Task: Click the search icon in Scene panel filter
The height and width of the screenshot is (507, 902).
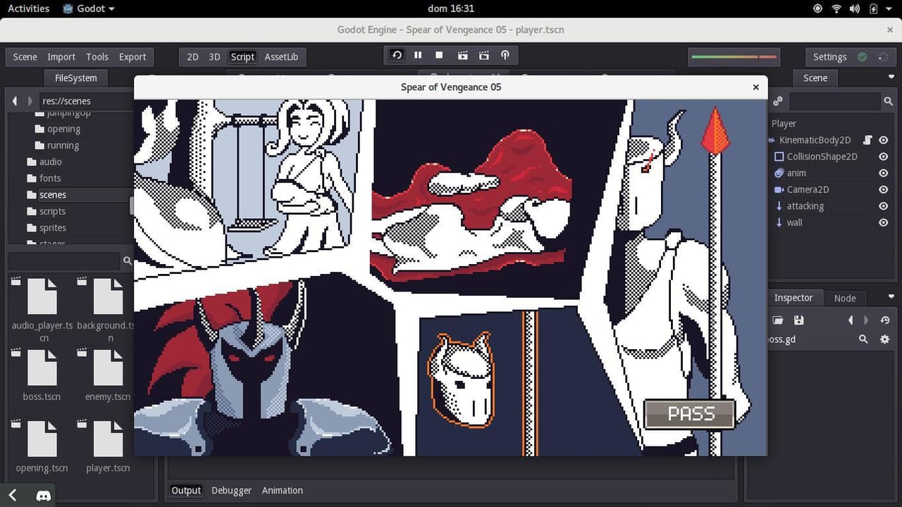Action: click(x=889, y=101)
